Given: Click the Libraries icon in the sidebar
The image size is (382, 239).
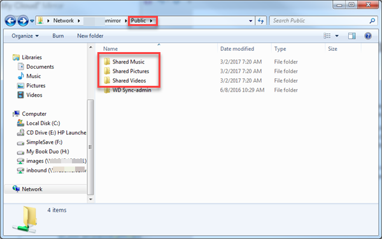Looking at the screenshot, I should pyautogui.click(x=16, y=57).
